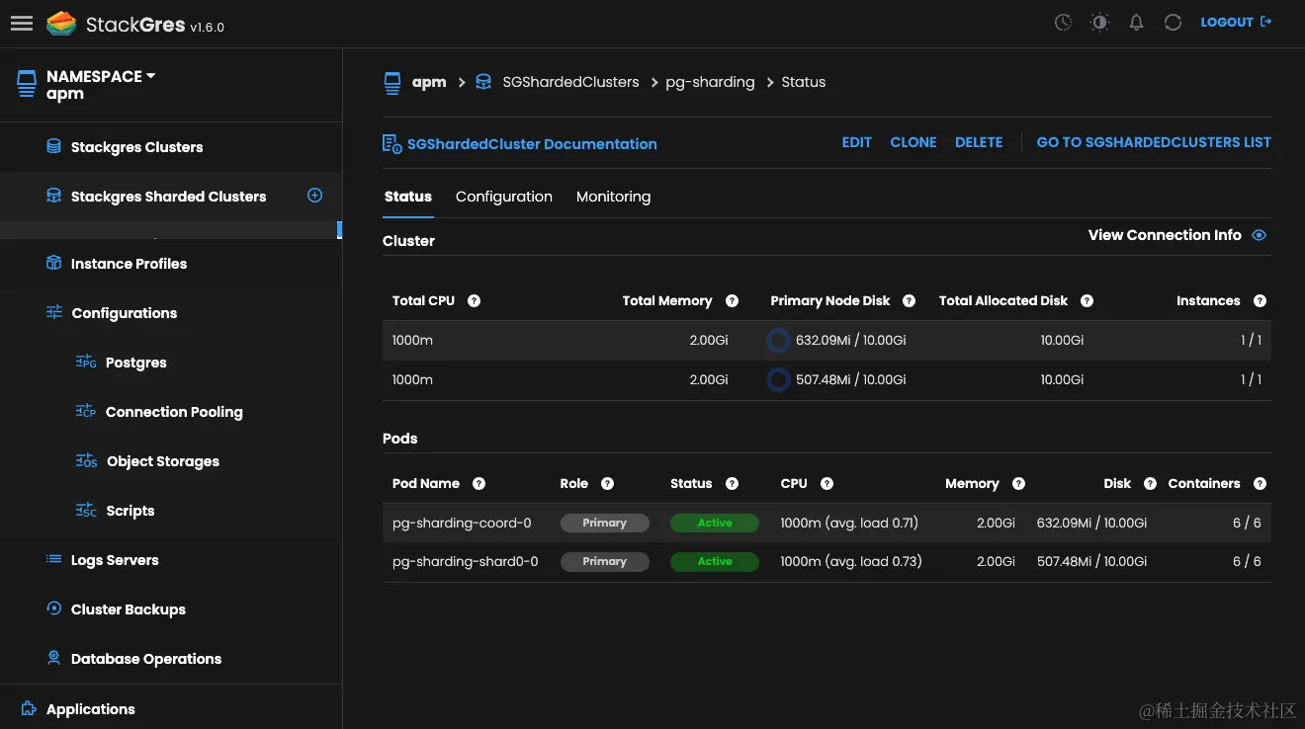Click pg-sharding breadcrumb

[x=710, y=82]
